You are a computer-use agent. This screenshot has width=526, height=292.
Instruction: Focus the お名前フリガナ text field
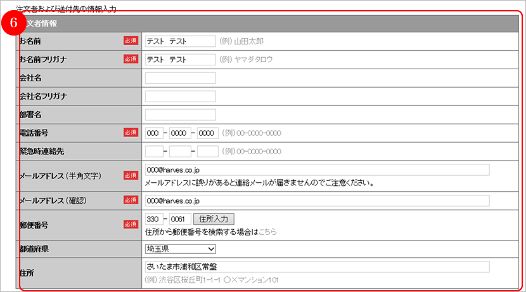tap(180, 60)
